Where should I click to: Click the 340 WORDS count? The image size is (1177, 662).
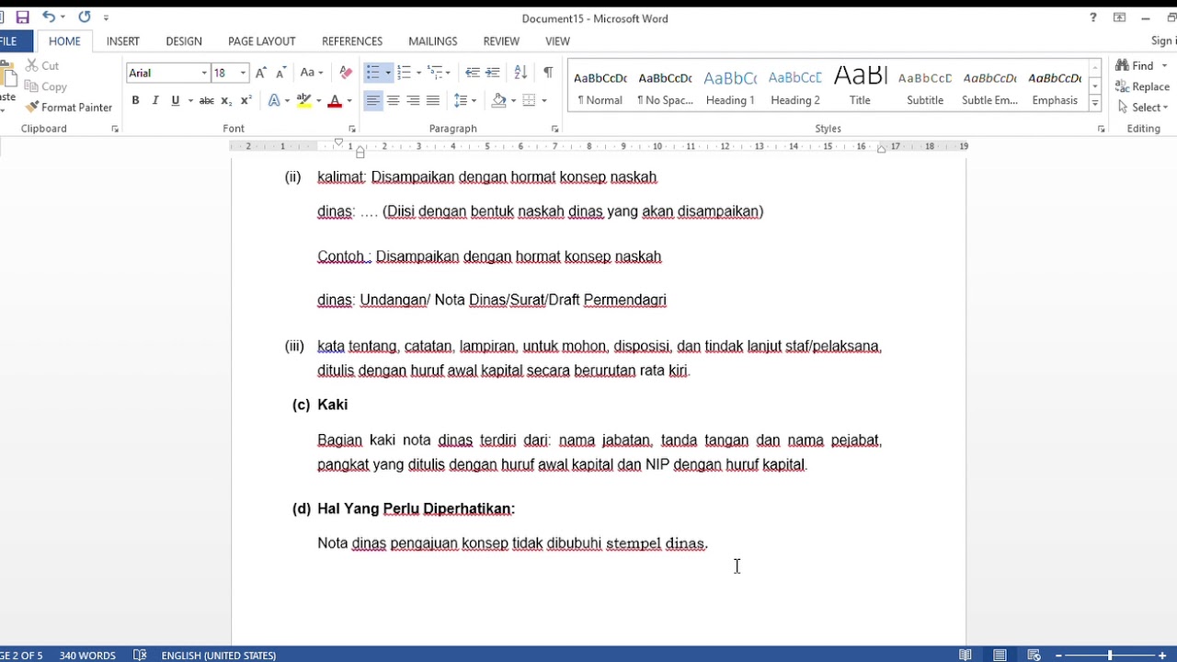pos(87,656)
